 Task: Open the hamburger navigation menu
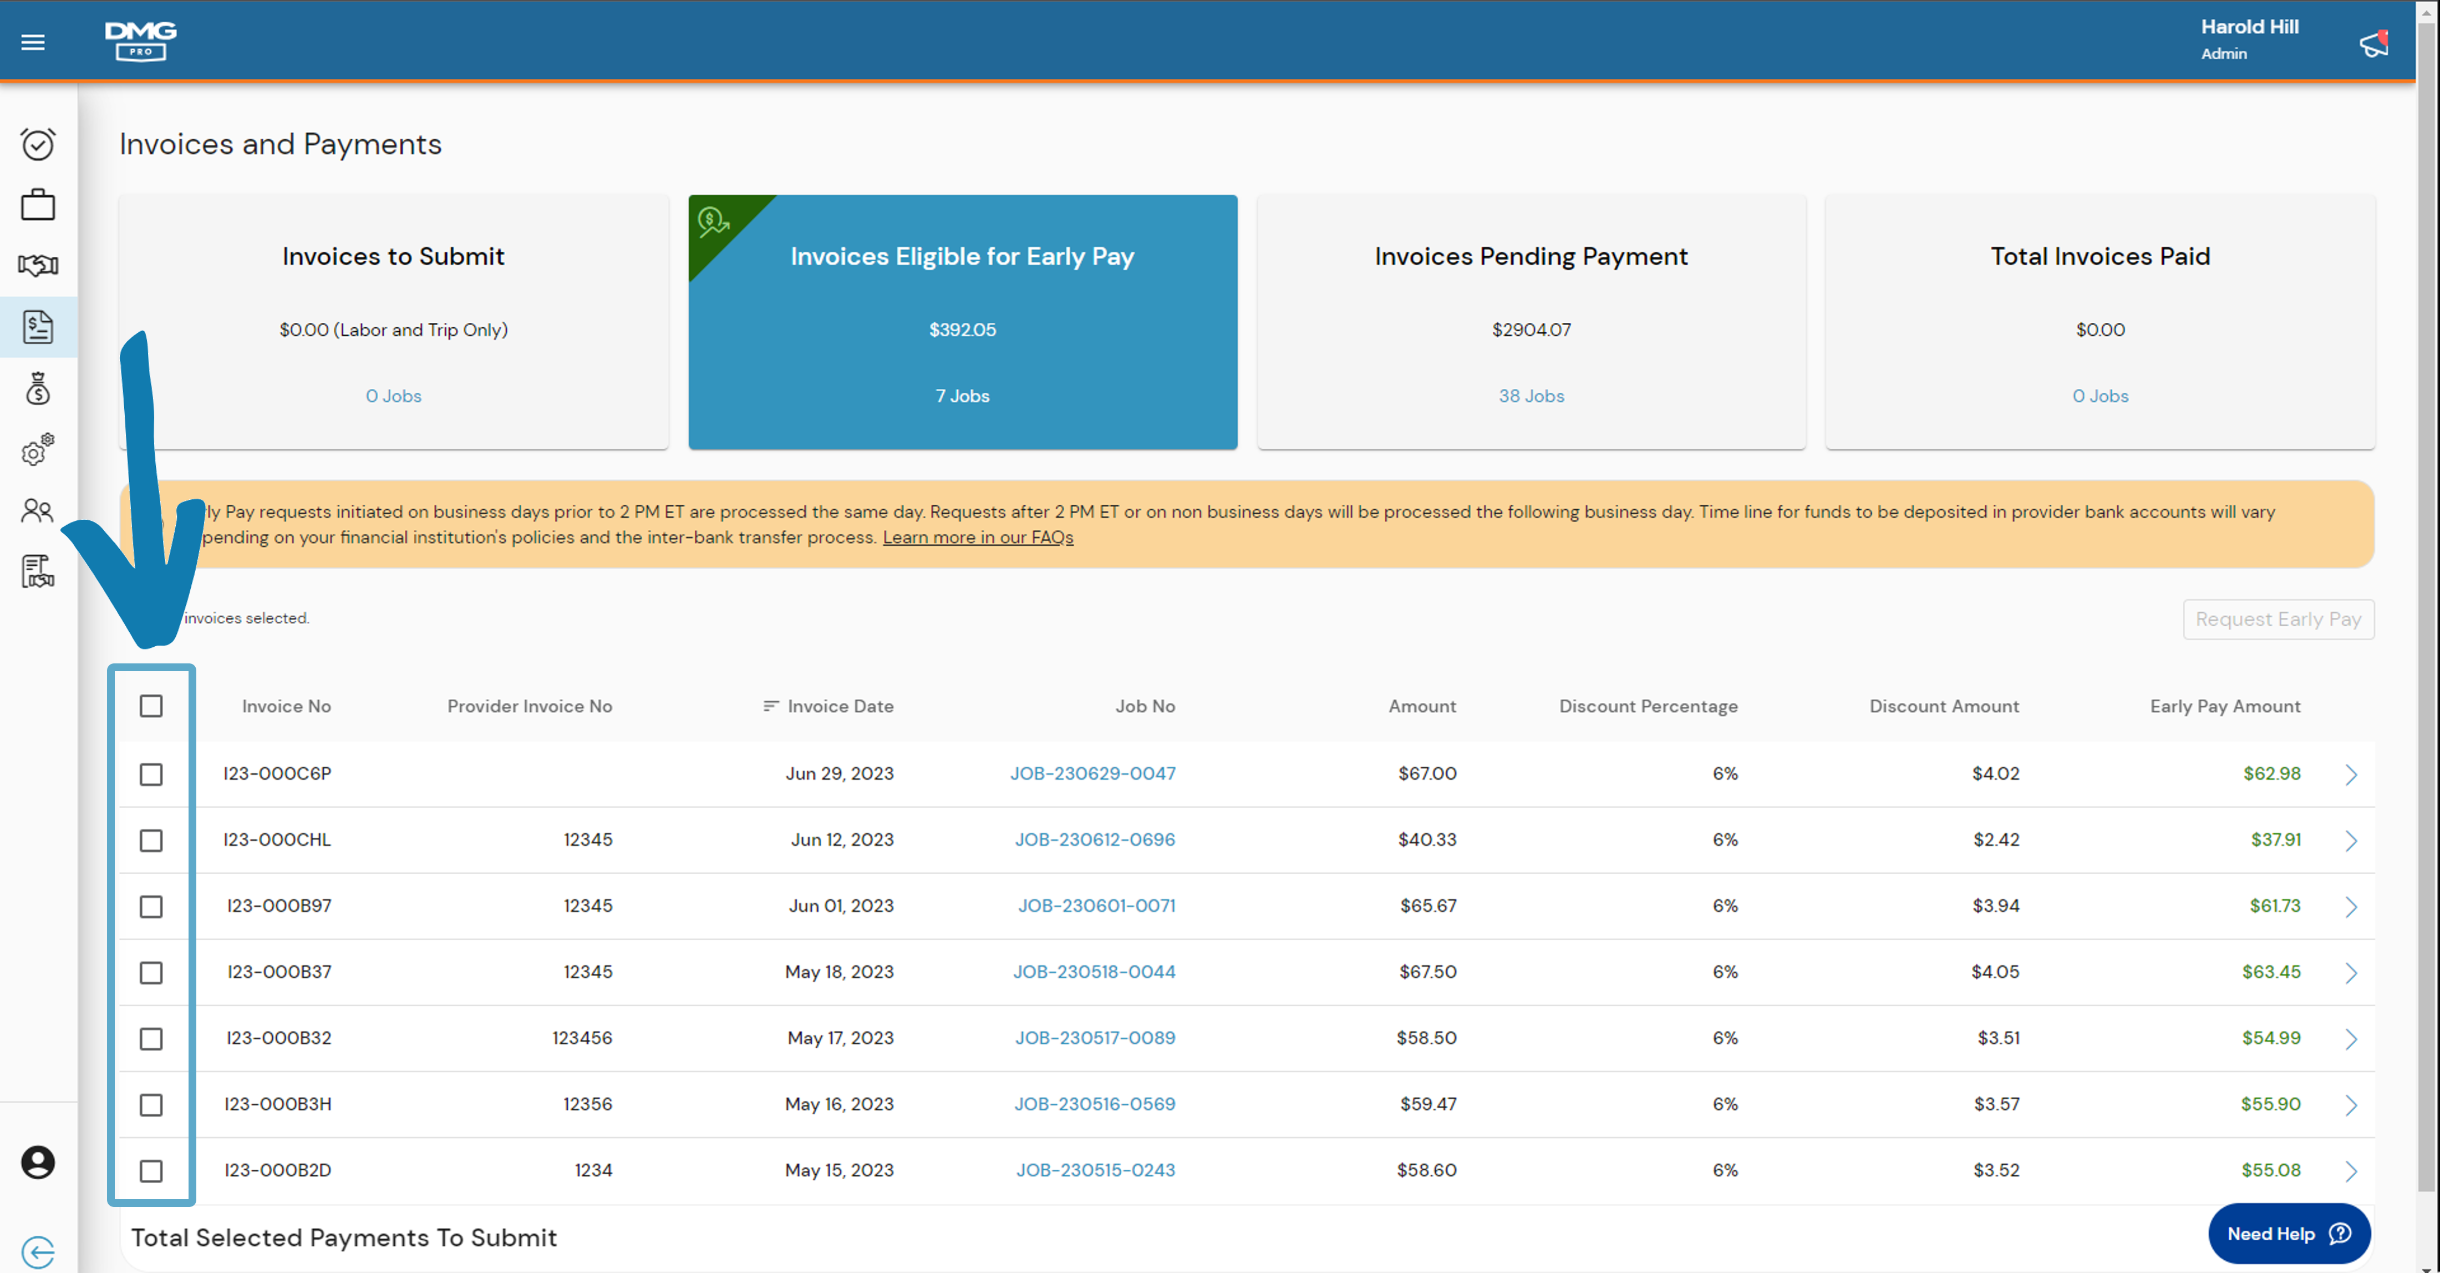pyautogui.click(x=32, y=42)
